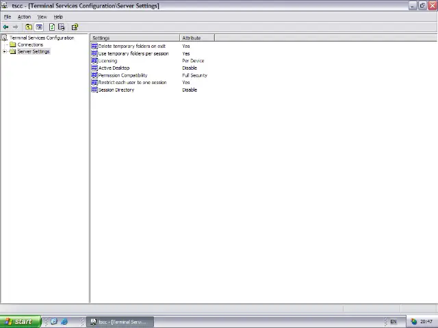The height and width of the screenshot is (328, 438).
Task: Click 'Yes' value for Restrict each user
Action: [186, 82]
